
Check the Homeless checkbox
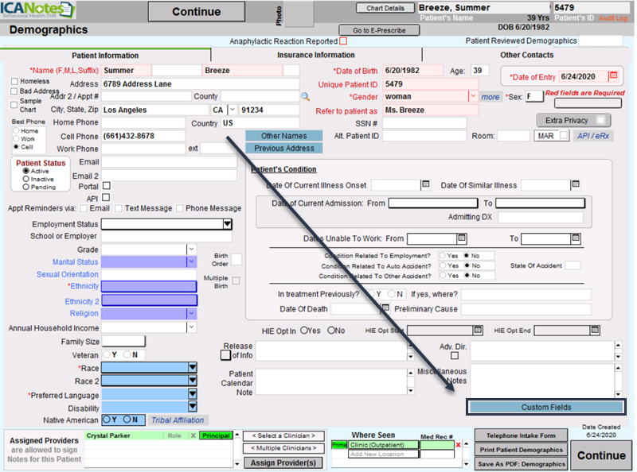tap(14, 81)
